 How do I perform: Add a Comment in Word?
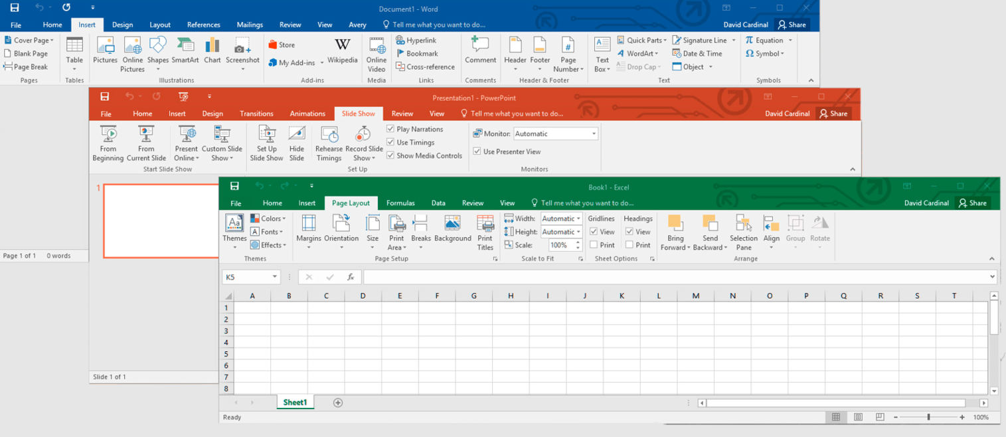click(480, 50)
